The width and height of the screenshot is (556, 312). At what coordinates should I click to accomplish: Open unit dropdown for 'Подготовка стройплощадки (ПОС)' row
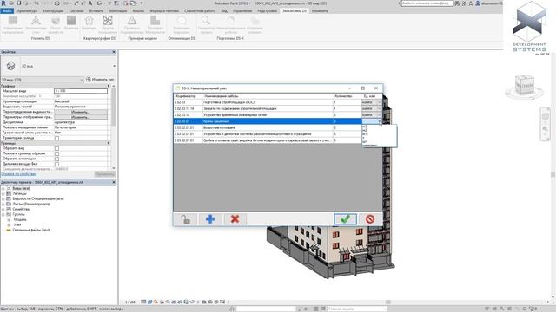(x=379, y=102)
